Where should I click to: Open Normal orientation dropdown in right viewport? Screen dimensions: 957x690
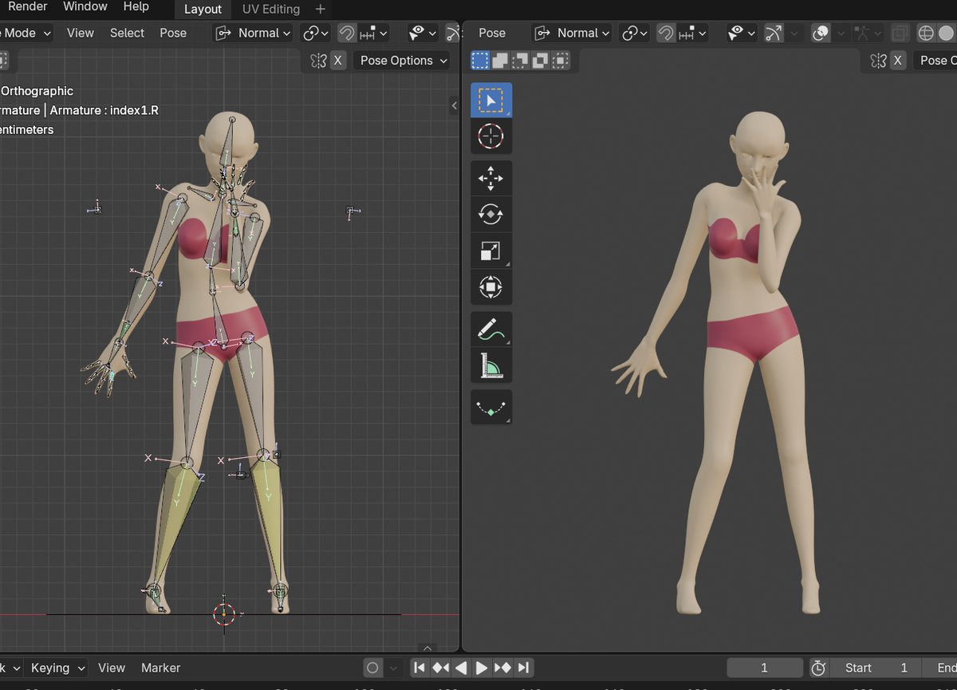click(573, 33)
